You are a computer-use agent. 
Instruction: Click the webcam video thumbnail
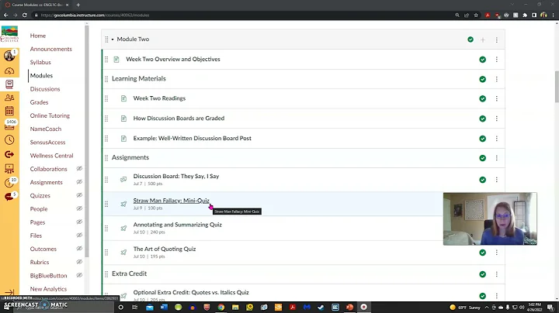(x=490, y=218)
